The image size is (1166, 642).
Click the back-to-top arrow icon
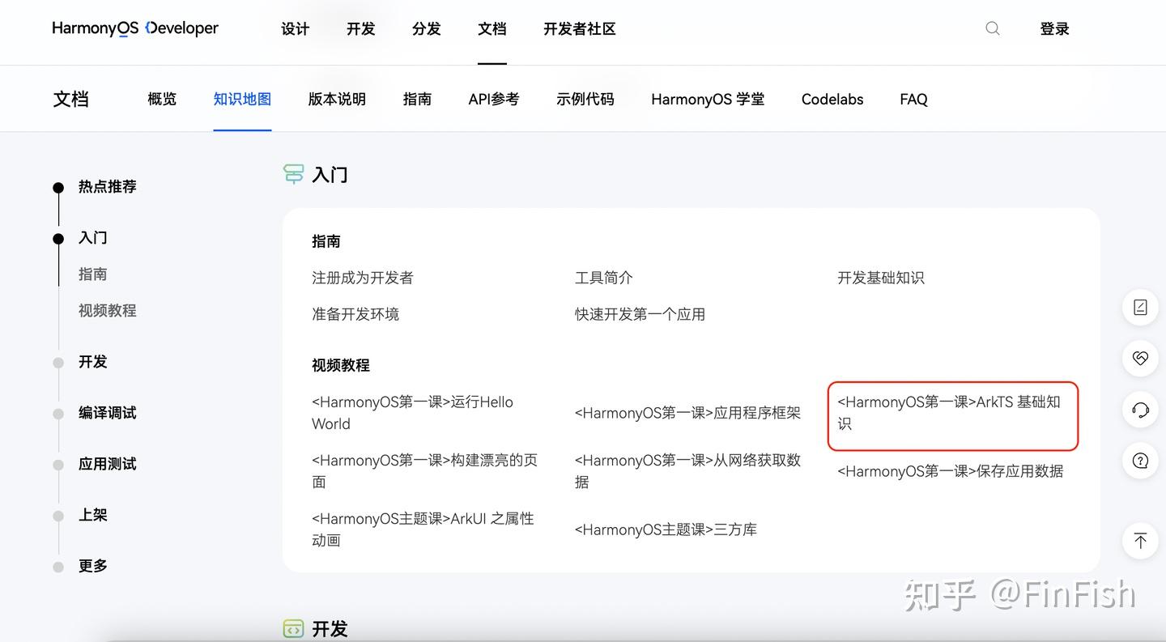(x=1140, y=541)
